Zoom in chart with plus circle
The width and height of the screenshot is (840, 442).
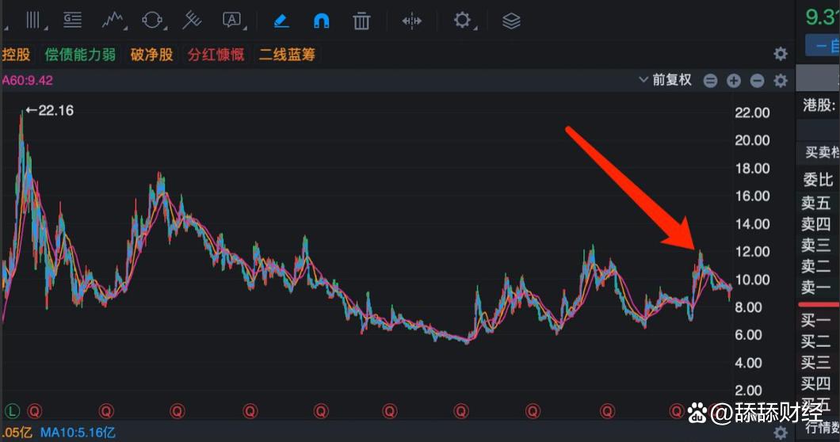point(734,81)
